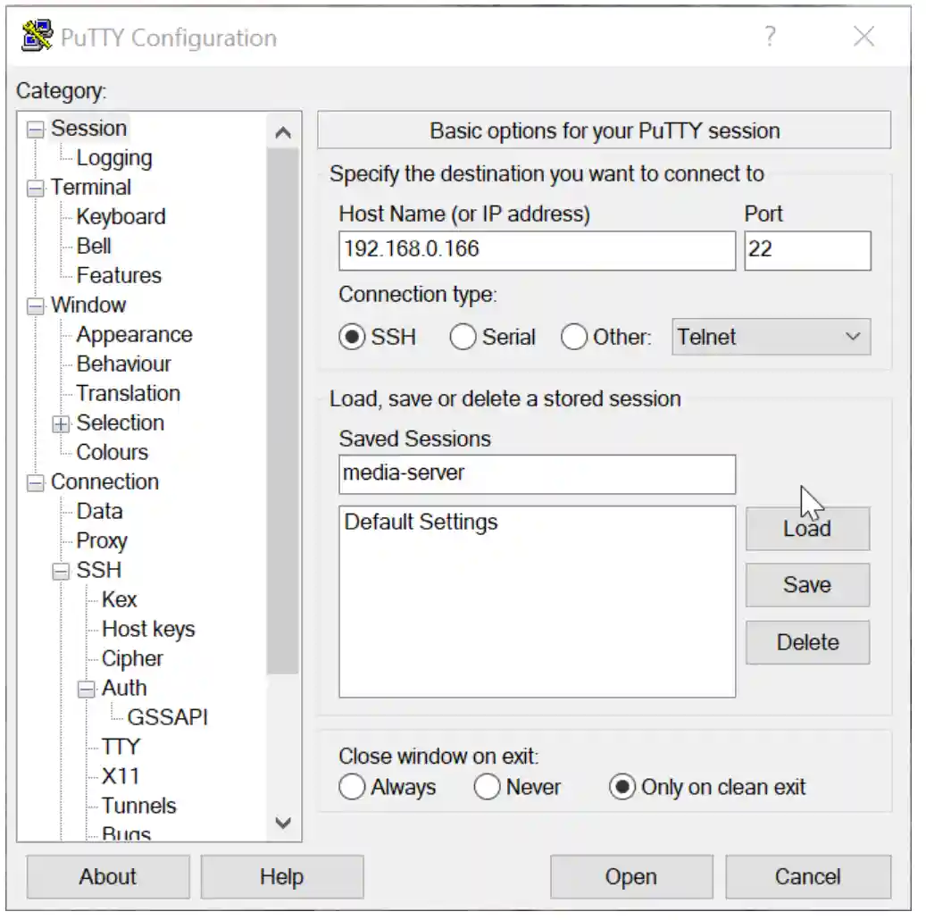Expand the Selection tree branch
This screenshot has width=926, height=920.
pyautogui.click(x=59, y=422)
